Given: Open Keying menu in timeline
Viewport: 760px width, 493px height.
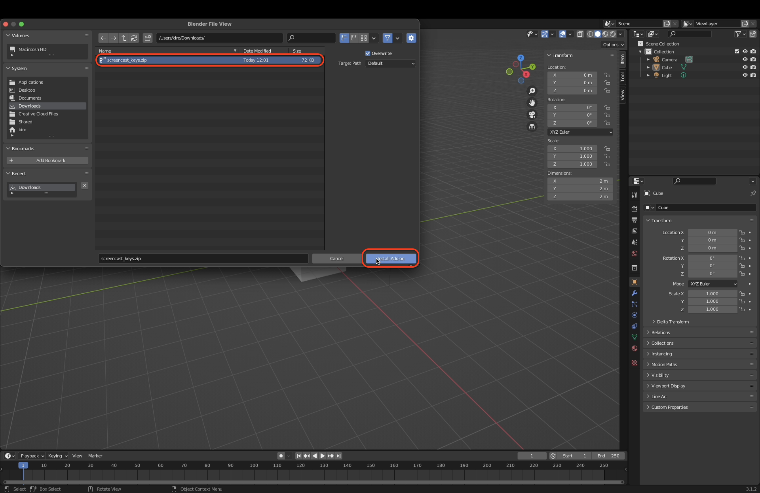Looking at the screenshot, I should coord(58,456).
